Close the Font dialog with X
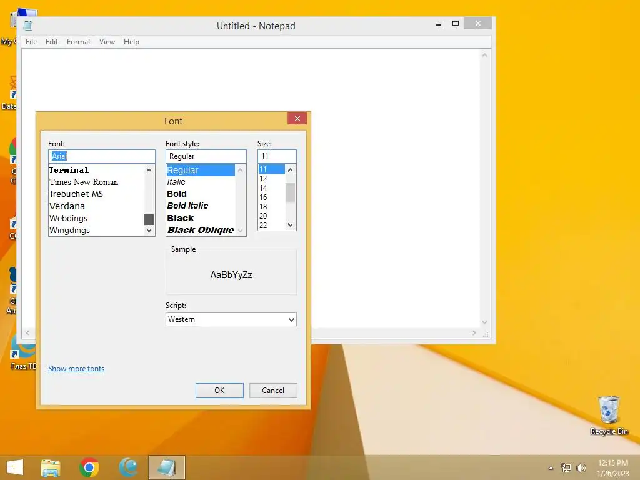This screenshot has width=640, height=480. point(297,118)
